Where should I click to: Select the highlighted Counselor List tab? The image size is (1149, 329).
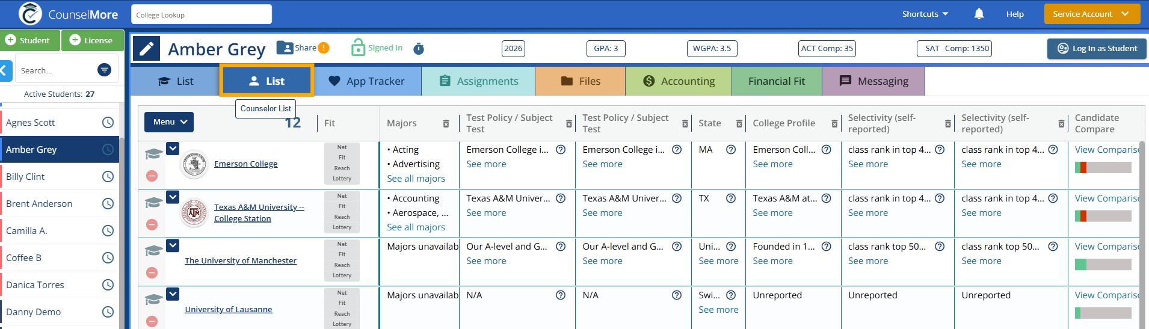266,81
